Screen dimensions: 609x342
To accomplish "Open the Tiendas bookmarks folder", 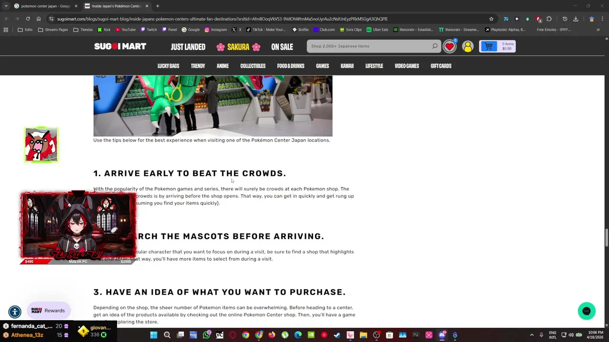I will (x=83, y=29).
